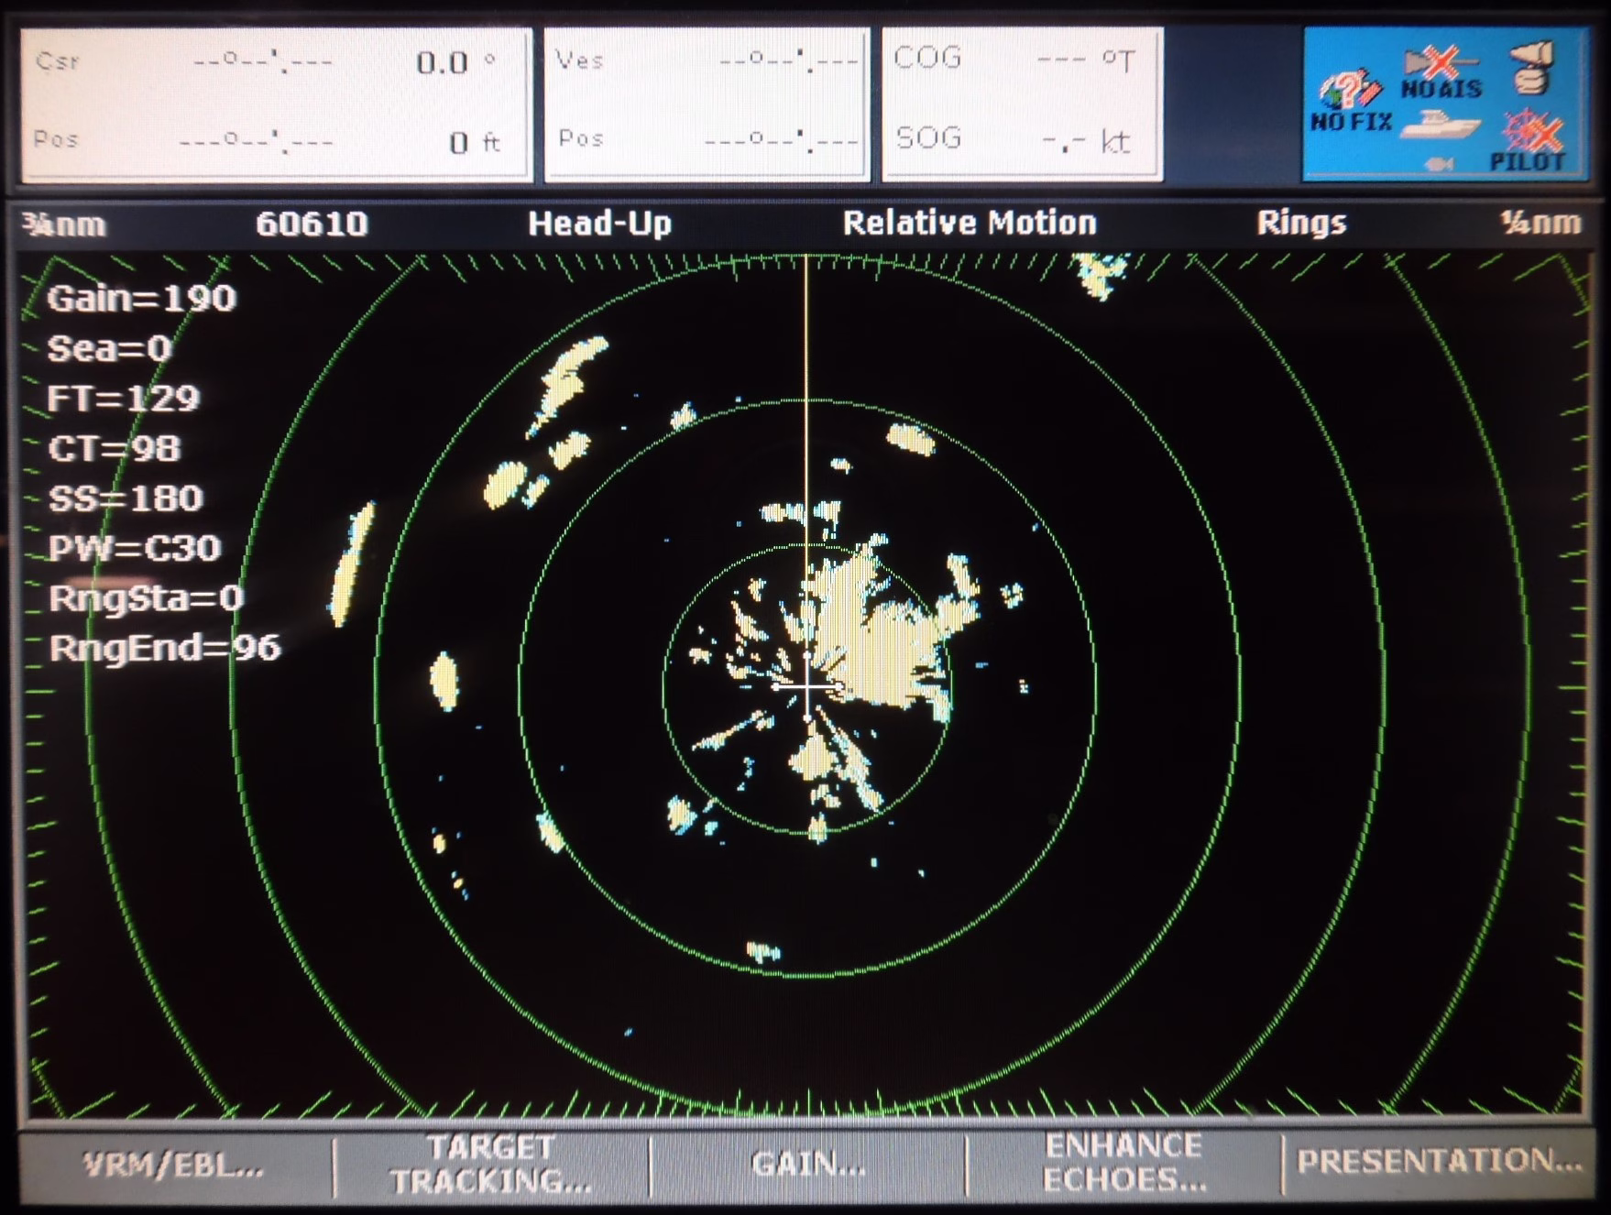Click the NO FIX GPS status icon
This screenshot has height=1215, width=1611.
1350,99
